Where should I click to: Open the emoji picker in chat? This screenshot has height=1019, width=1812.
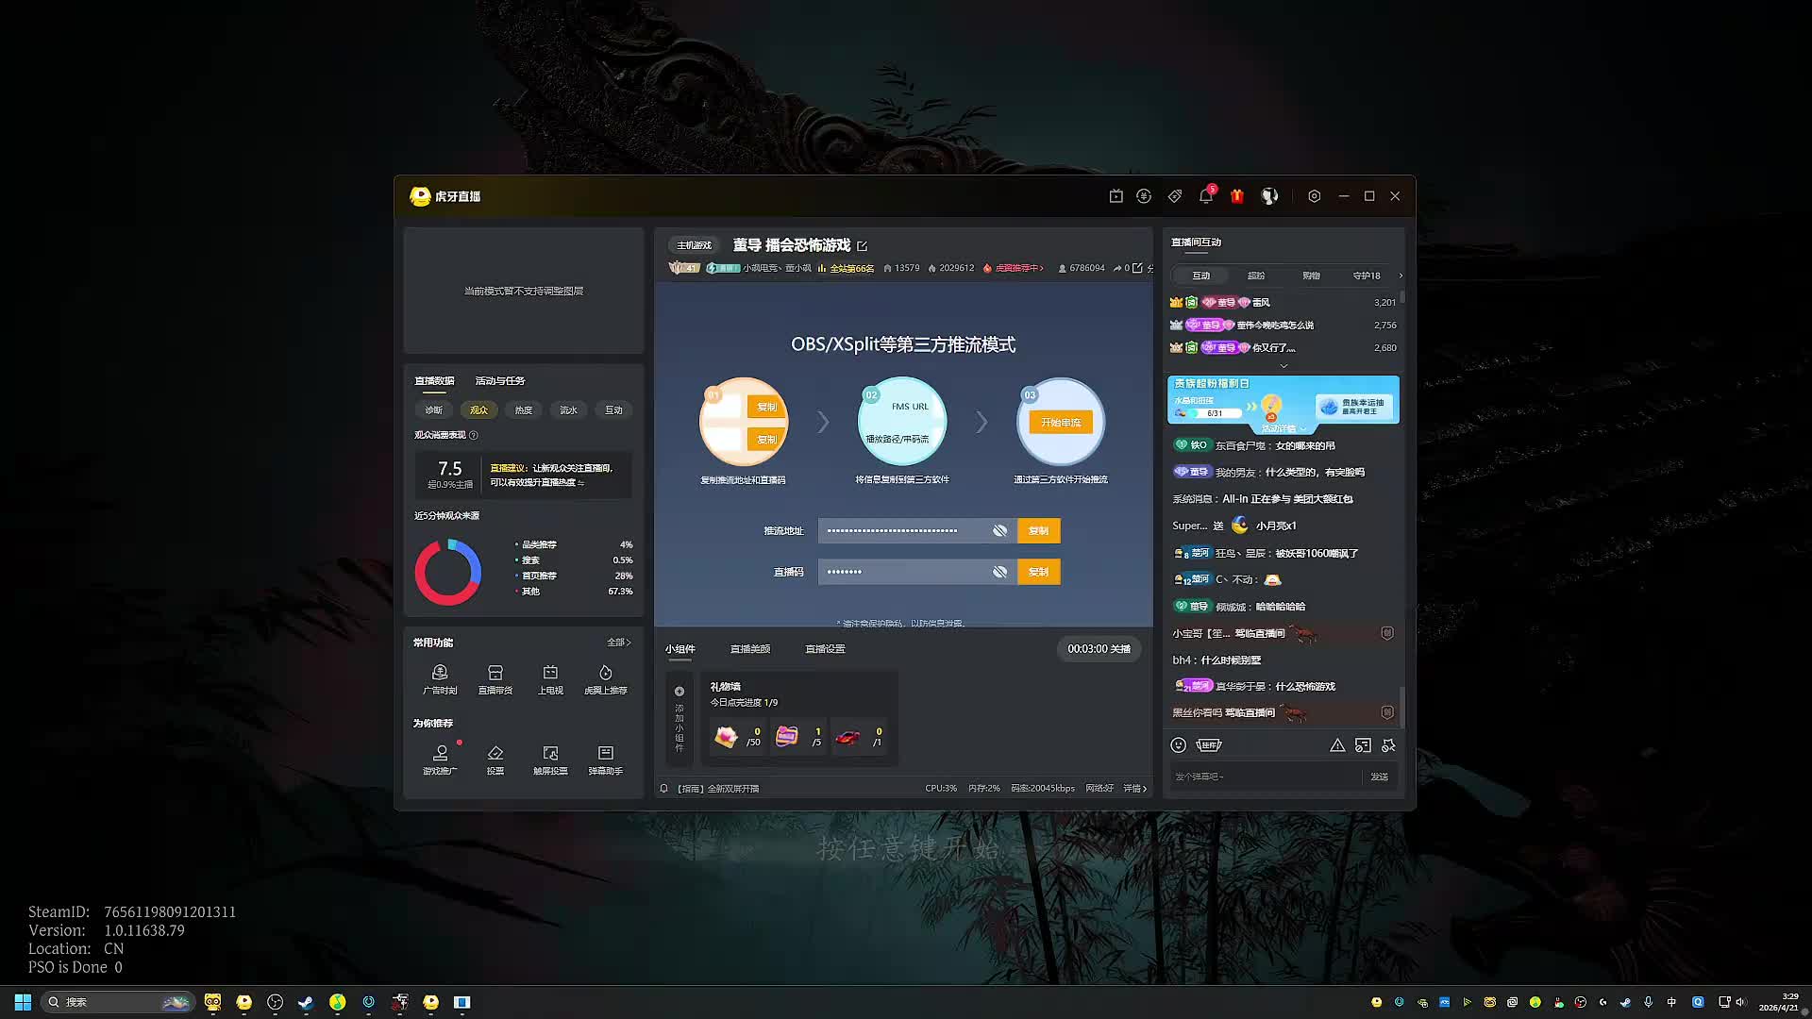(1178, 745)
